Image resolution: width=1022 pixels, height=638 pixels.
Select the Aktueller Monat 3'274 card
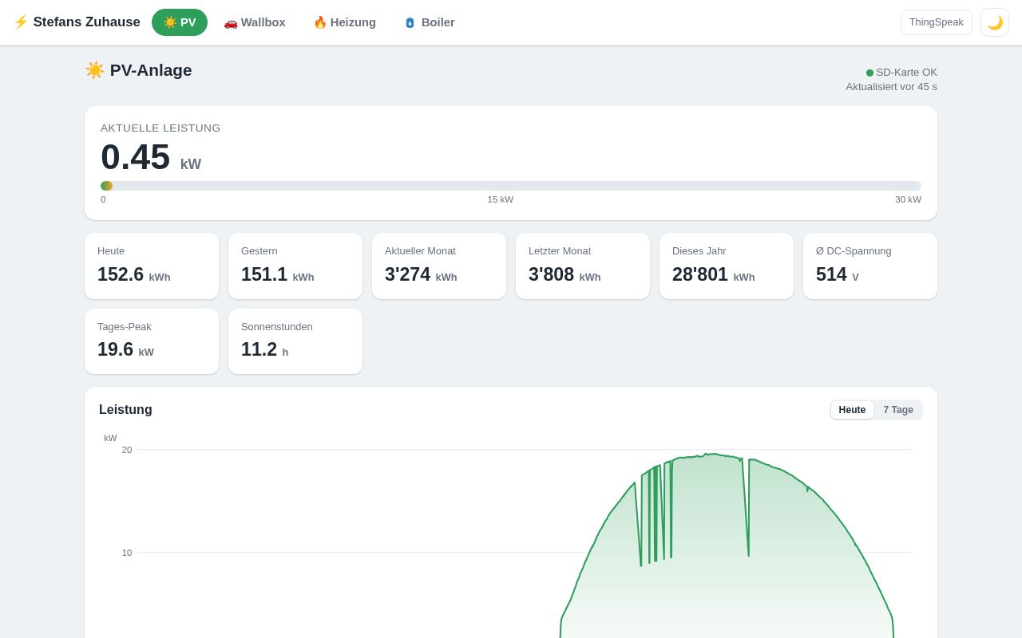439,266
